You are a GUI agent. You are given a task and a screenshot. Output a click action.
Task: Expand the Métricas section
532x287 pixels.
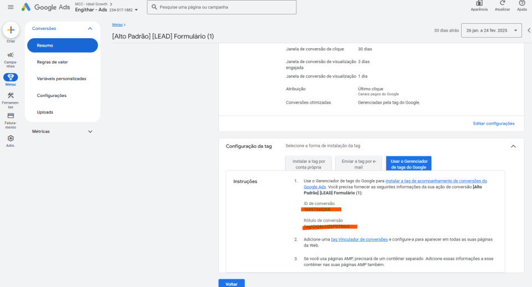90,131
